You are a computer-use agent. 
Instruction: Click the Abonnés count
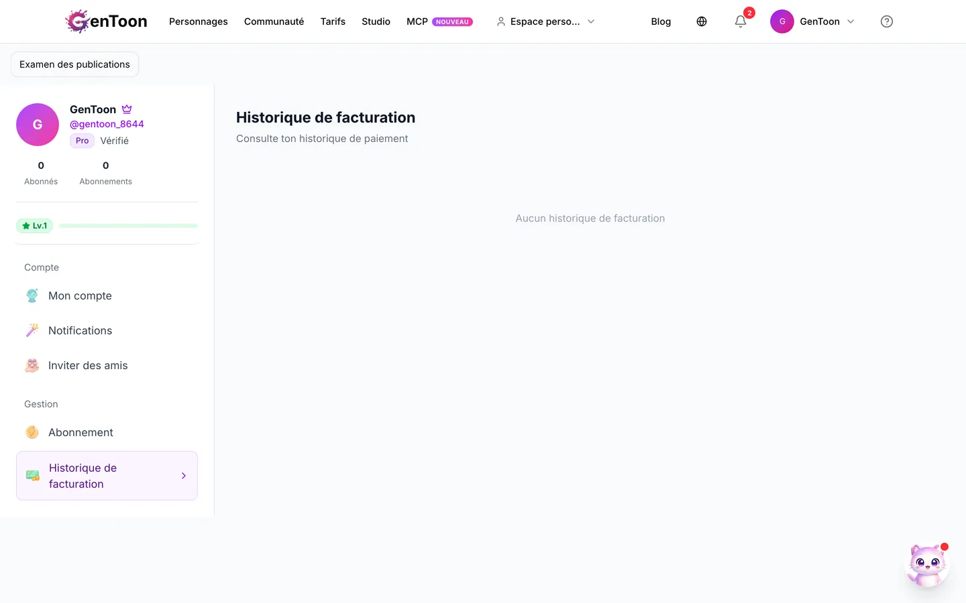click(x=41, y=172)
